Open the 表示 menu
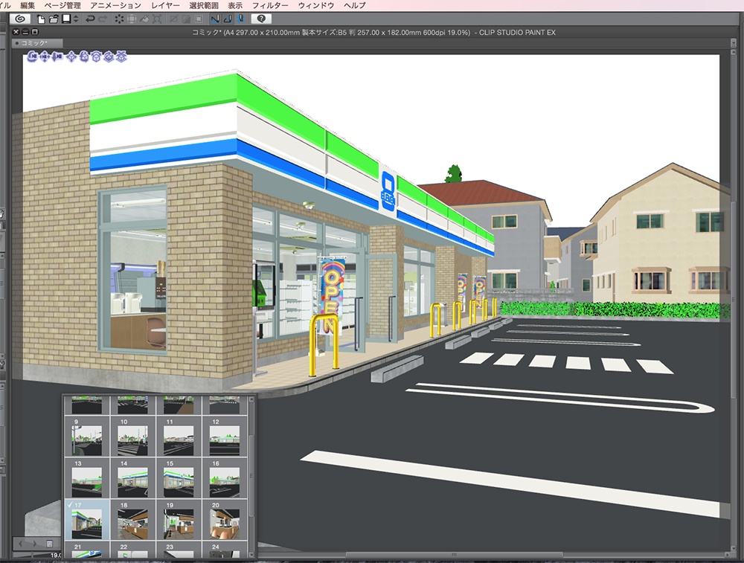The height and width of the screenshot is (563, 744). click(x=235, y=5)
